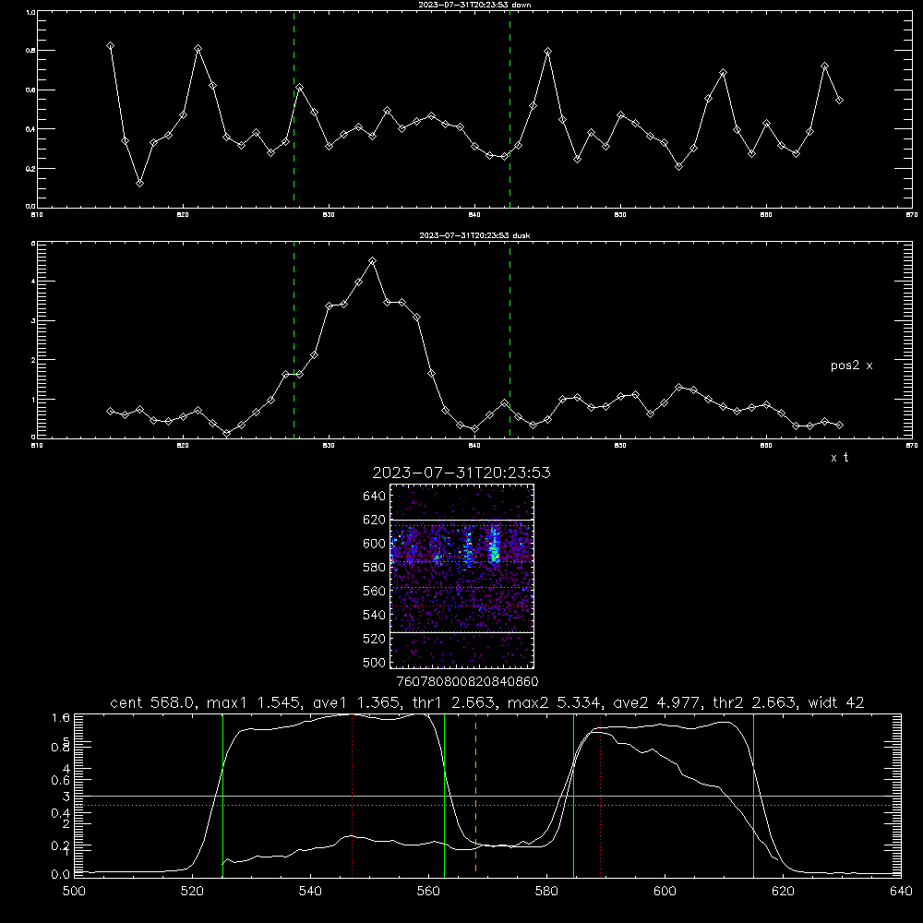
Task: Click bottom plot x-axis label 580
Action: pos(546,892)
